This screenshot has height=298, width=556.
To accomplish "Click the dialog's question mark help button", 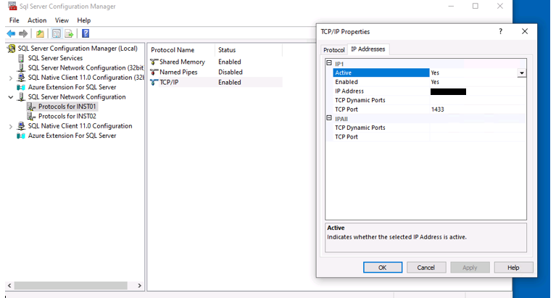I will (x=500, y=32).
